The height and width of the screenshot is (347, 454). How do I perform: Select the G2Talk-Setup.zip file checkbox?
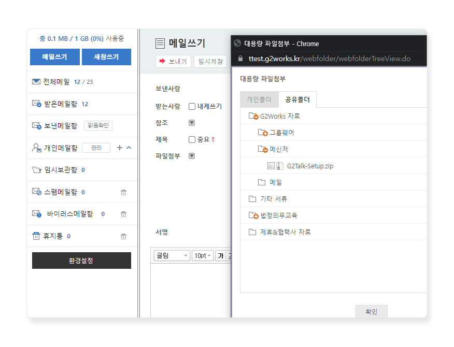point(271,166)
